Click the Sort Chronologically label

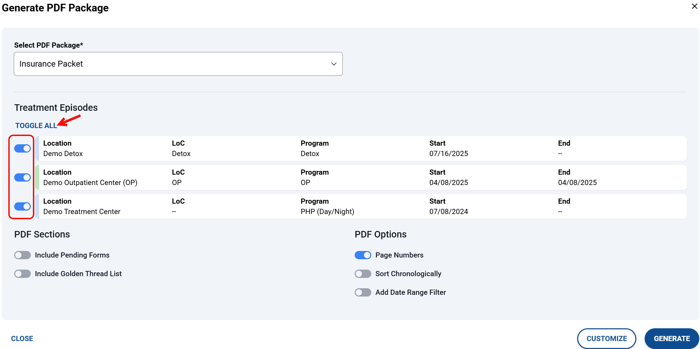point(408,274)
